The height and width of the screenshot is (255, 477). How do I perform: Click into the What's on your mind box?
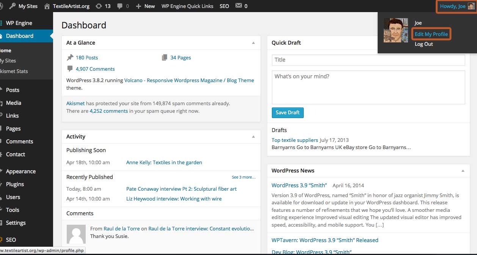click(369, 87)
